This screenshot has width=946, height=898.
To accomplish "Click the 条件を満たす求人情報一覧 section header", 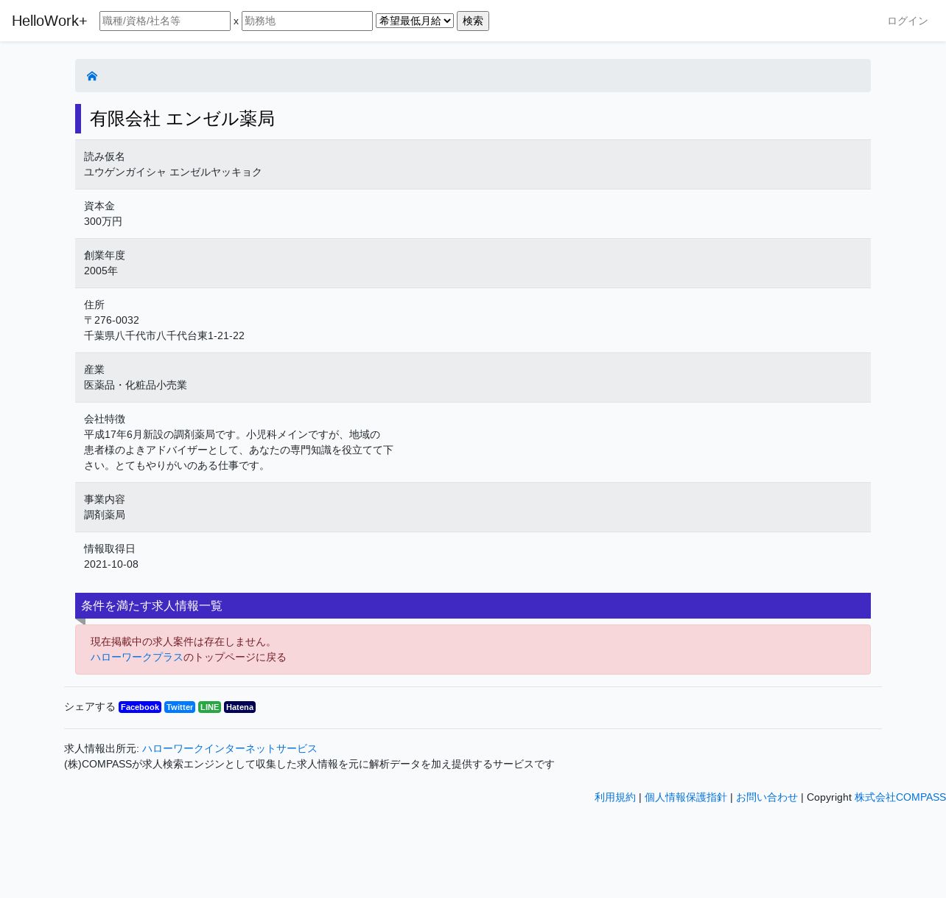I will pyautogui.click(x=473, y=606).
